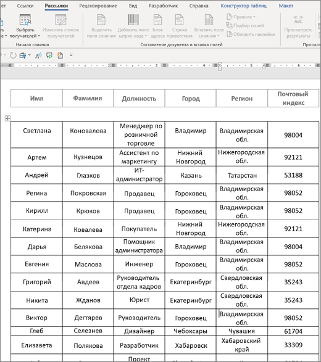Click the Read Aloud icon in quick access toolbar
Image resolution: width=321 pixels, height=362 pixels.
coord(38,56)
